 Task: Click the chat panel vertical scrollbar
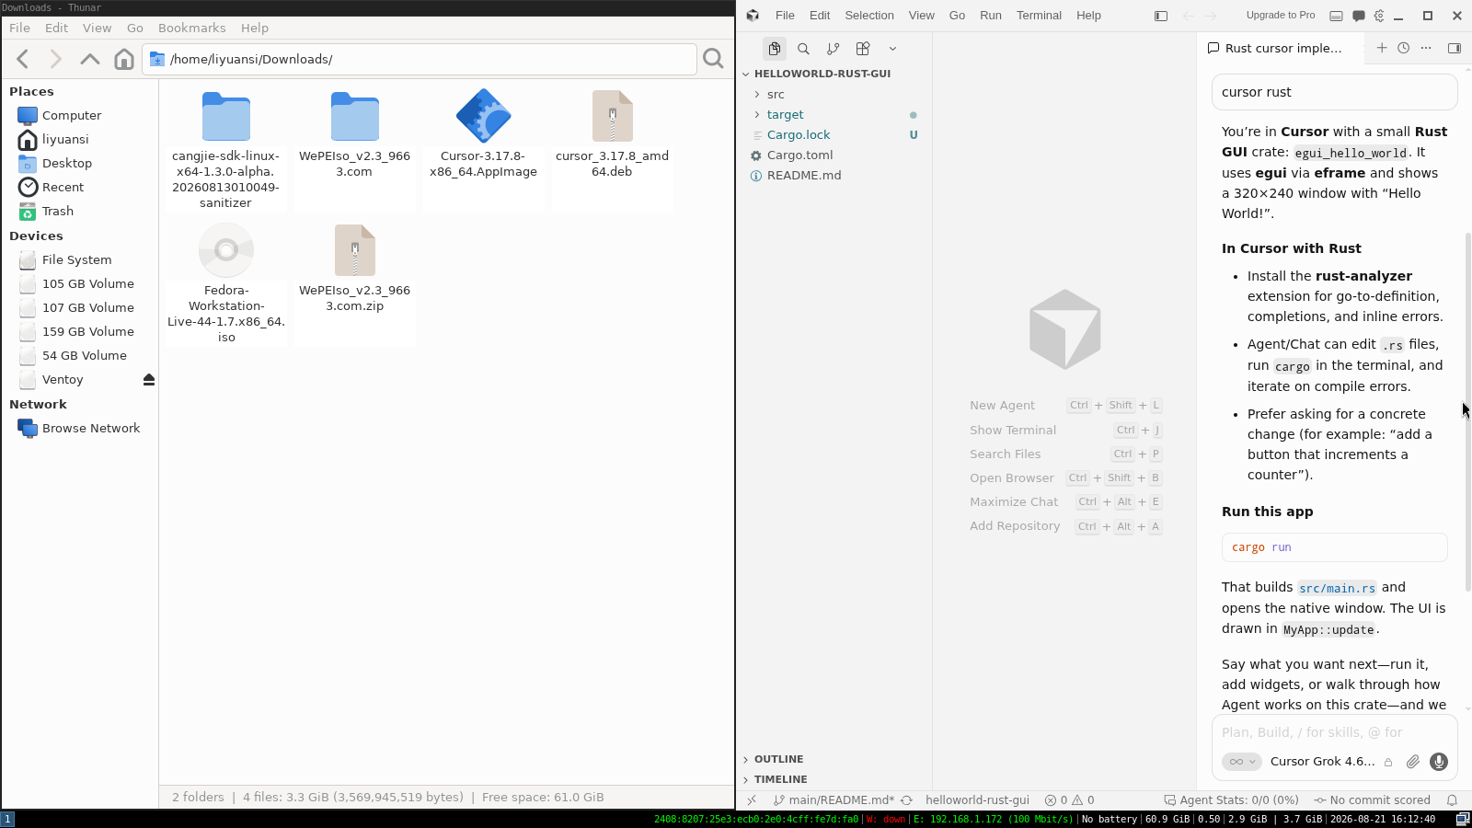(x=1467, y=412)
